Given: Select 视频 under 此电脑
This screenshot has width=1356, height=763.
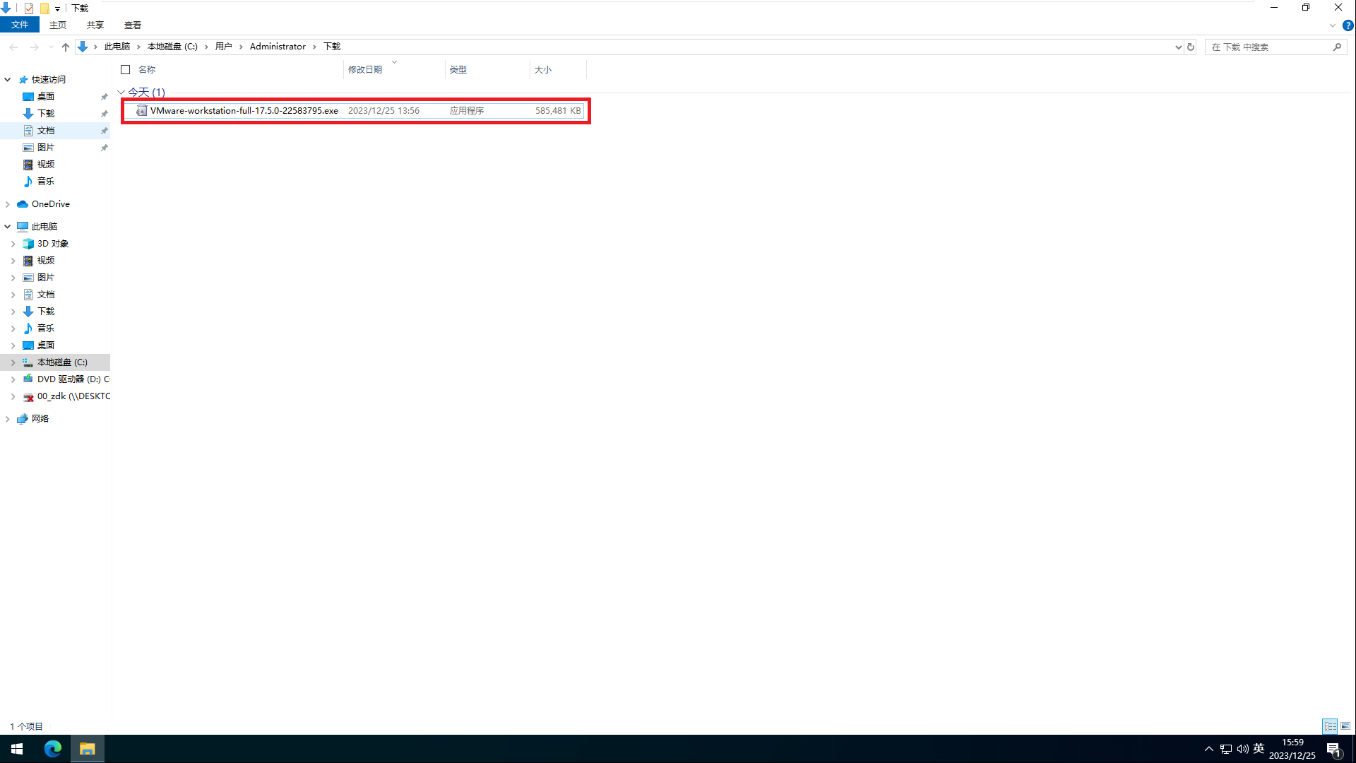Looking at the screenshot, I should [x=46, y=261].
